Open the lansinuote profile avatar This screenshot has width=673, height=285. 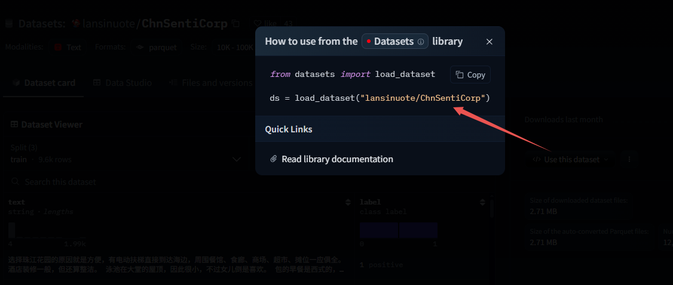pos(77,23)
